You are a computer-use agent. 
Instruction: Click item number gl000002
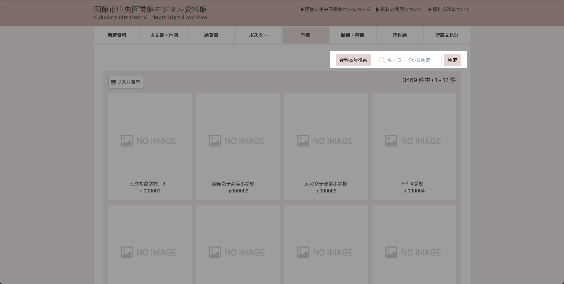(238, 191)
